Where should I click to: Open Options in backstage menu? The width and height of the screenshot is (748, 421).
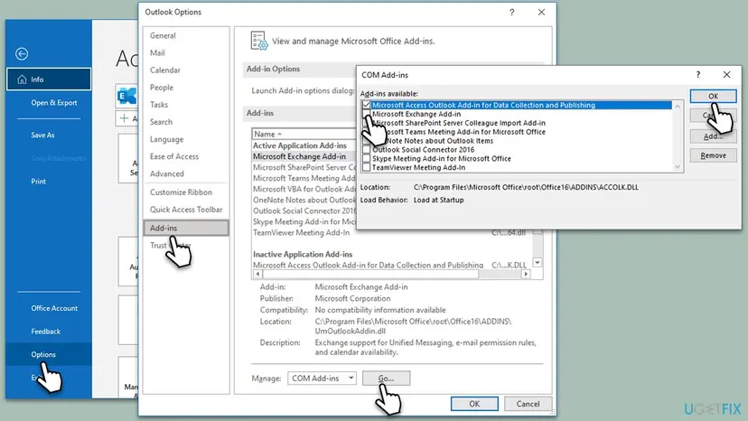pos(49,354)
